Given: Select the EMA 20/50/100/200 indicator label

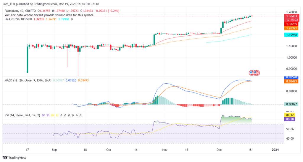Looking at the screenshot, I should point(18,19).
